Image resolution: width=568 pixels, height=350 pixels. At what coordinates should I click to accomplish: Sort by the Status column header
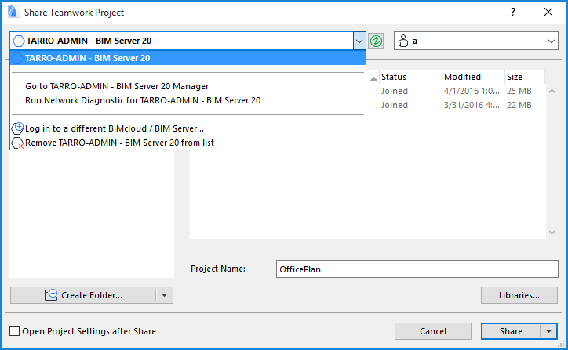(x=410, y=77)
